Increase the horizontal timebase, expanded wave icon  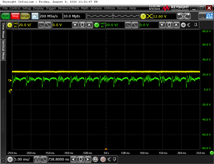(x=44, y=159)
